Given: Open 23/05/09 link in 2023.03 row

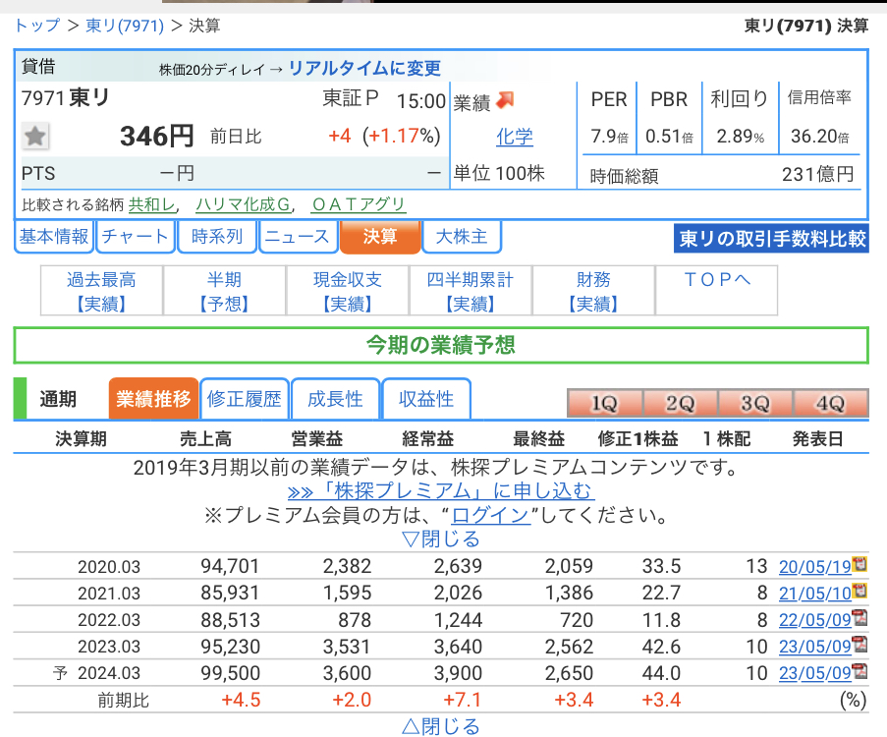Looking at the screenshot, I should 815,647.
